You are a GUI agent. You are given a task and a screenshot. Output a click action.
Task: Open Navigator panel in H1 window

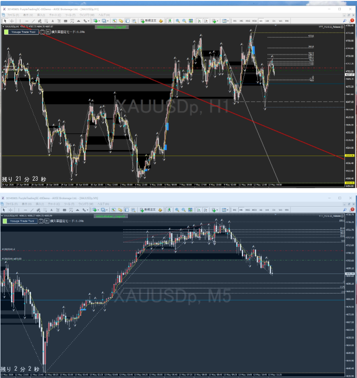[x=121, y=21]
